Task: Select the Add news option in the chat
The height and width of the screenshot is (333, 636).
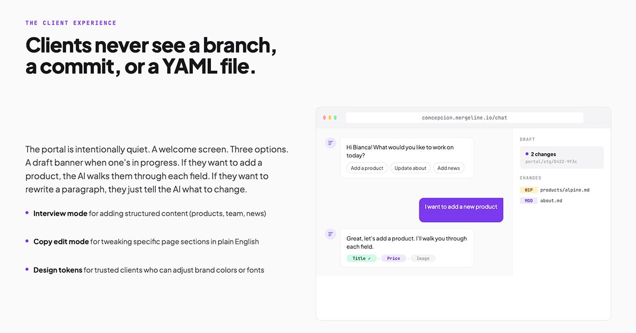Action: click(448, 168)
